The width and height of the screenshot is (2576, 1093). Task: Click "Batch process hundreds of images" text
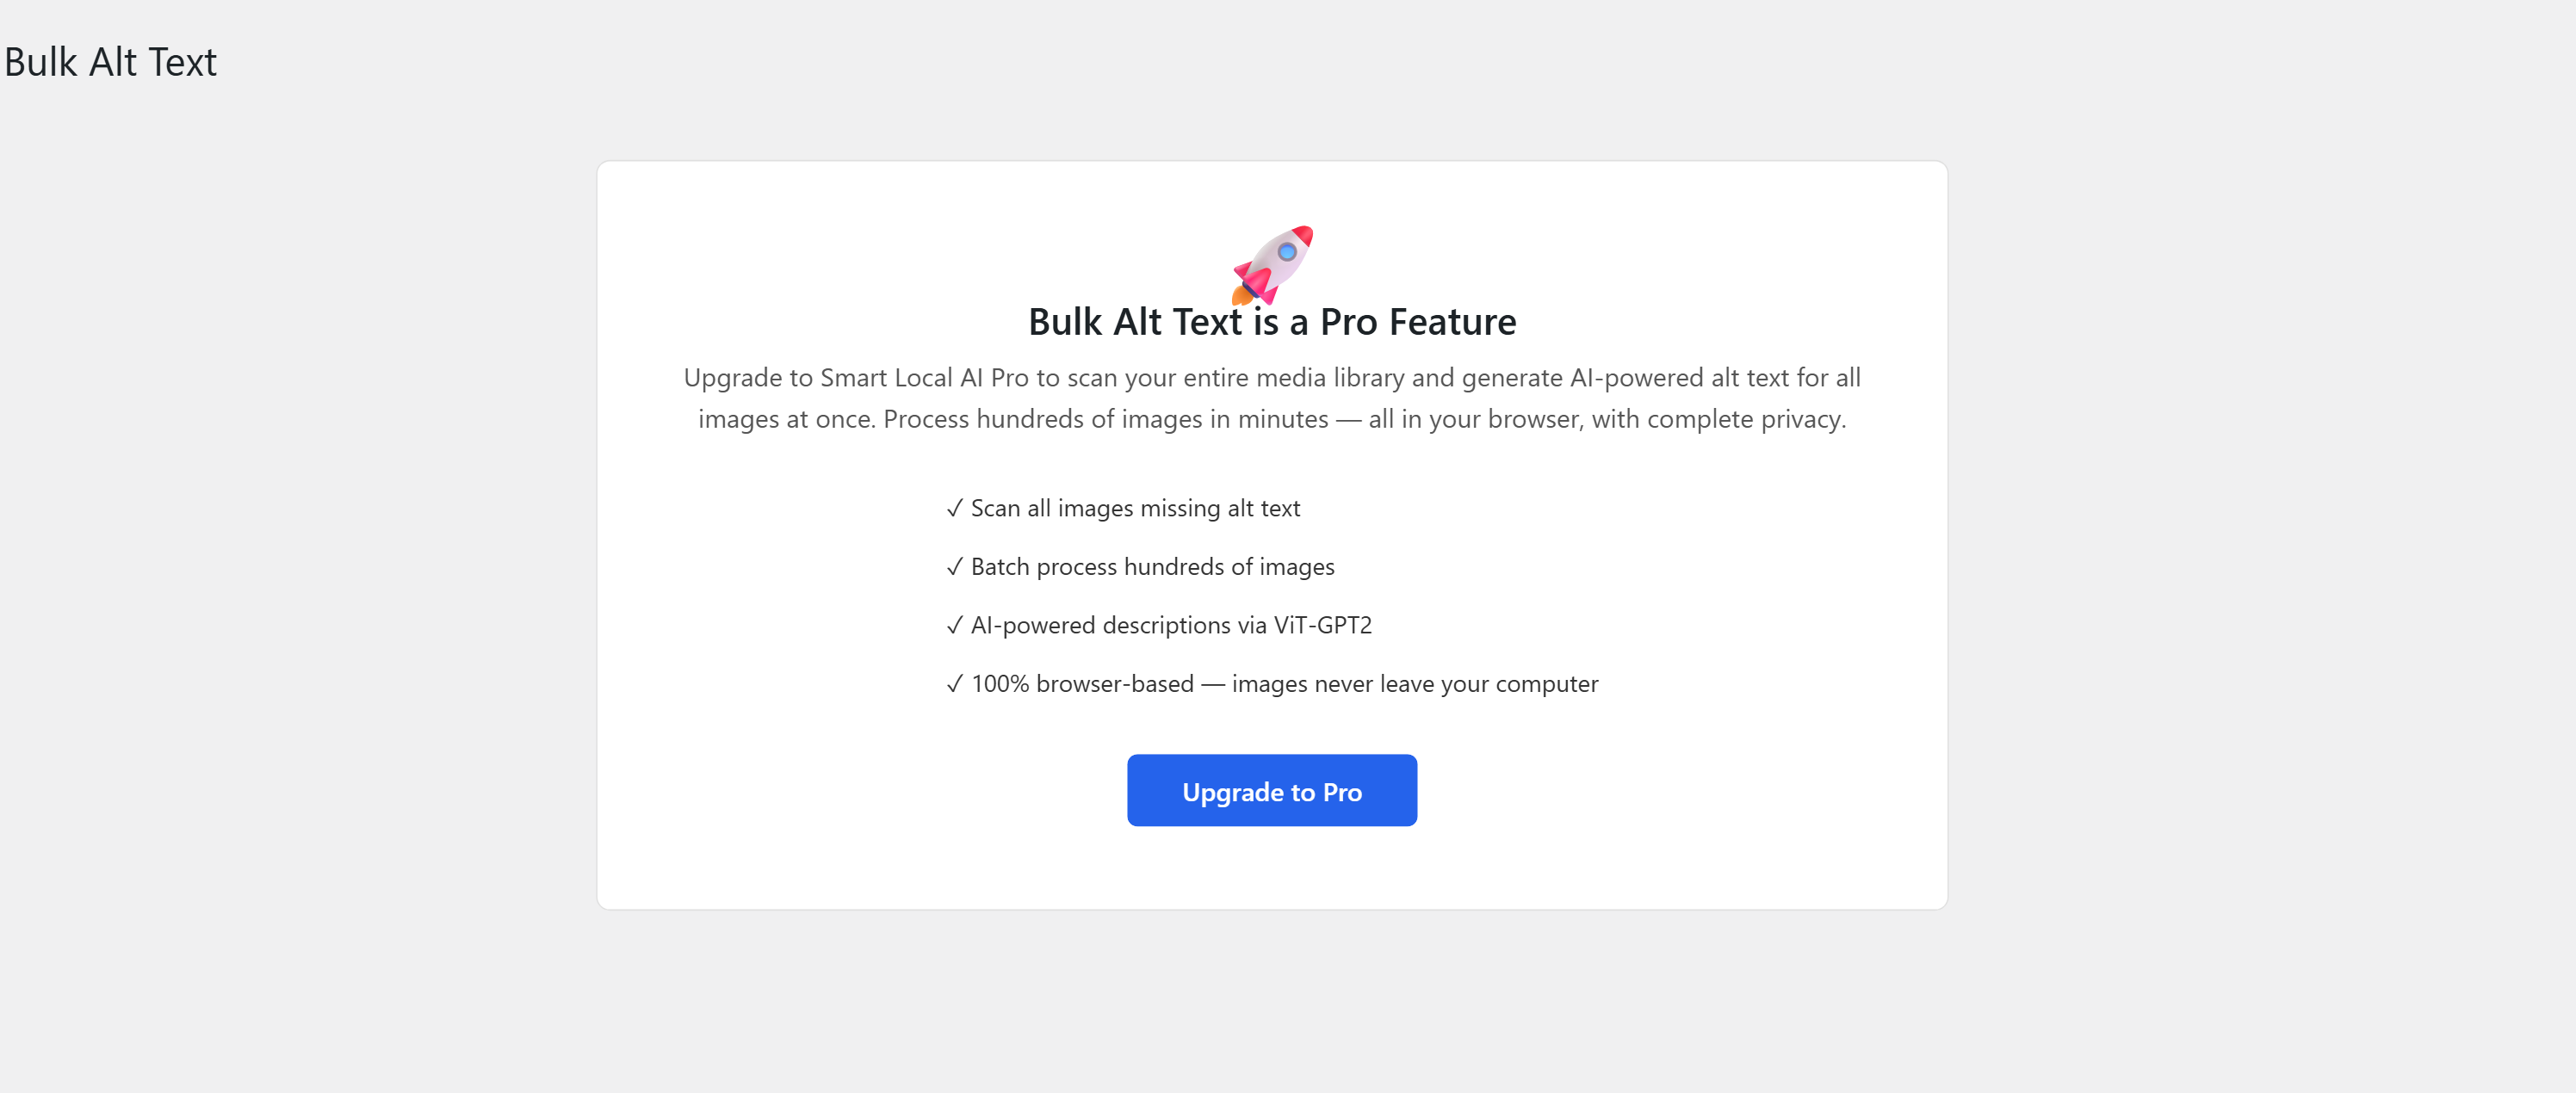tap(1152, 567)
